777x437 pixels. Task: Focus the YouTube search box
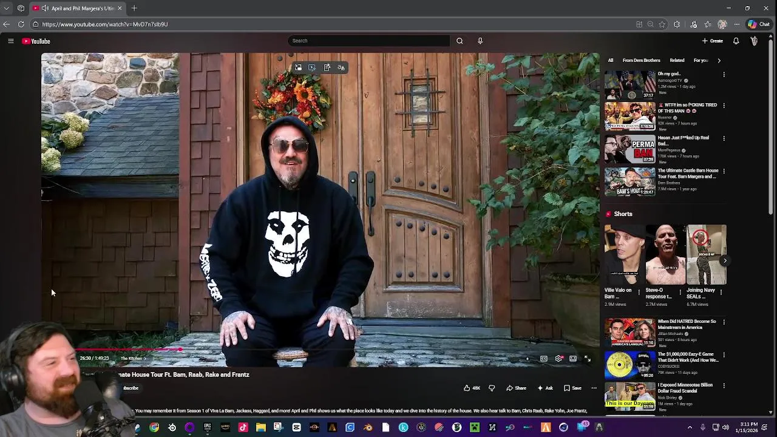(x=369, y=41)
